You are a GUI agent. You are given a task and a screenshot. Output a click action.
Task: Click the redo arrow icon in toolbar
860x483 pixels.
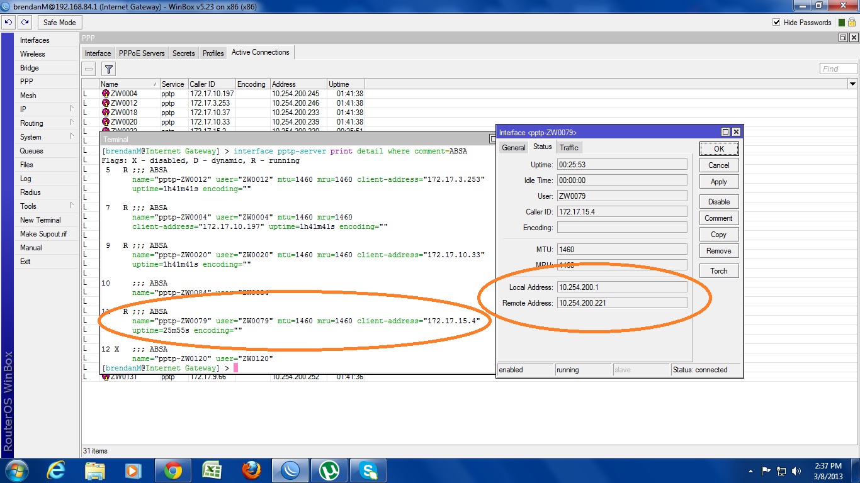pos(25,22)
